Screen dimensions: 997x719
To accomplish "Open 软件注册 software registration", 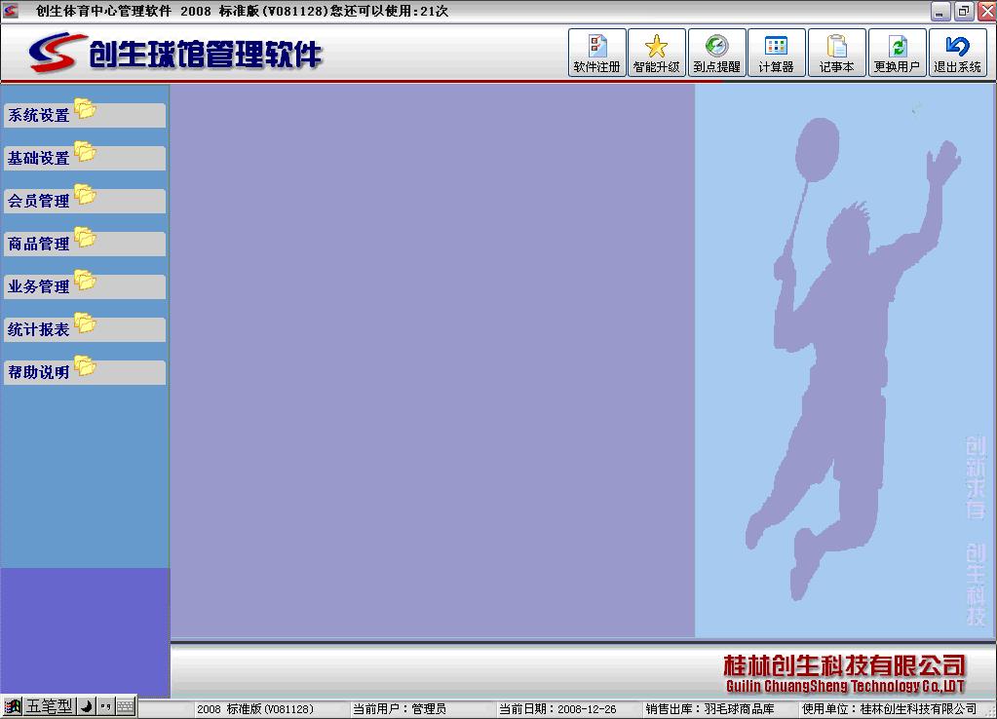I will [596, 54].
